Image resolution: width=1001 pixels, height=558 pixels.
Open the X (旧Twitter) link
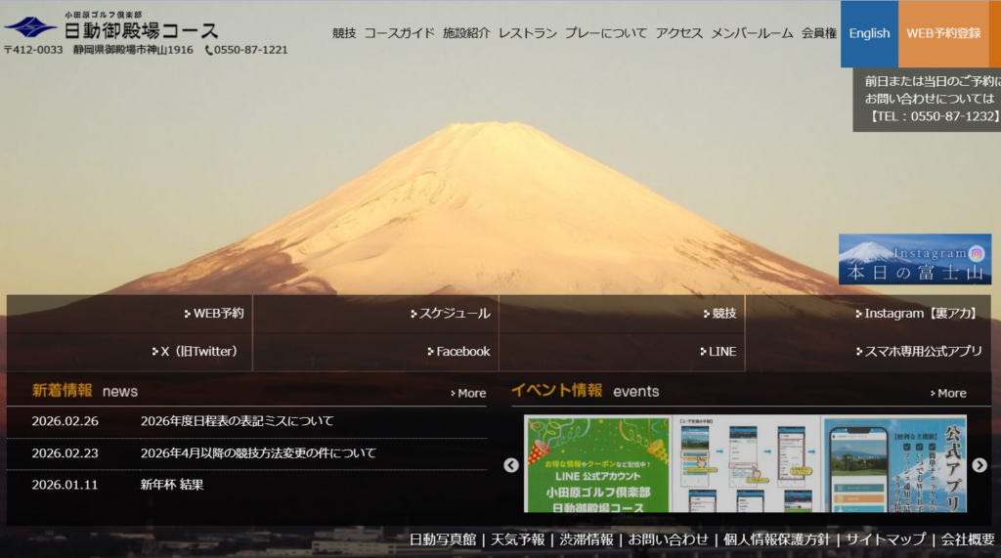tap(198, 351)
